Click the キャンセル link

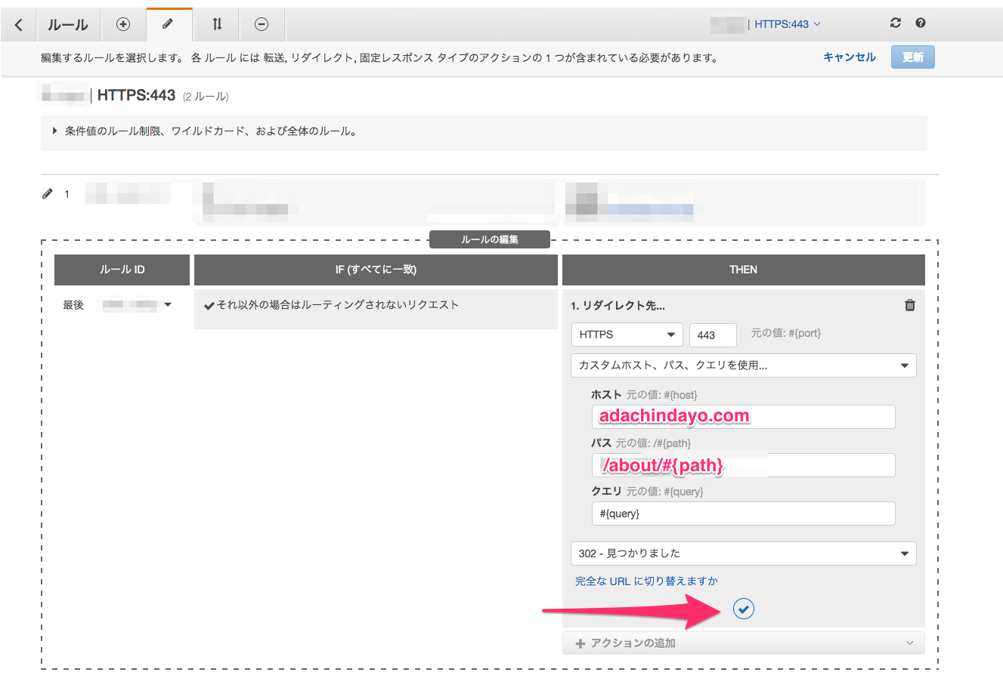849,57
